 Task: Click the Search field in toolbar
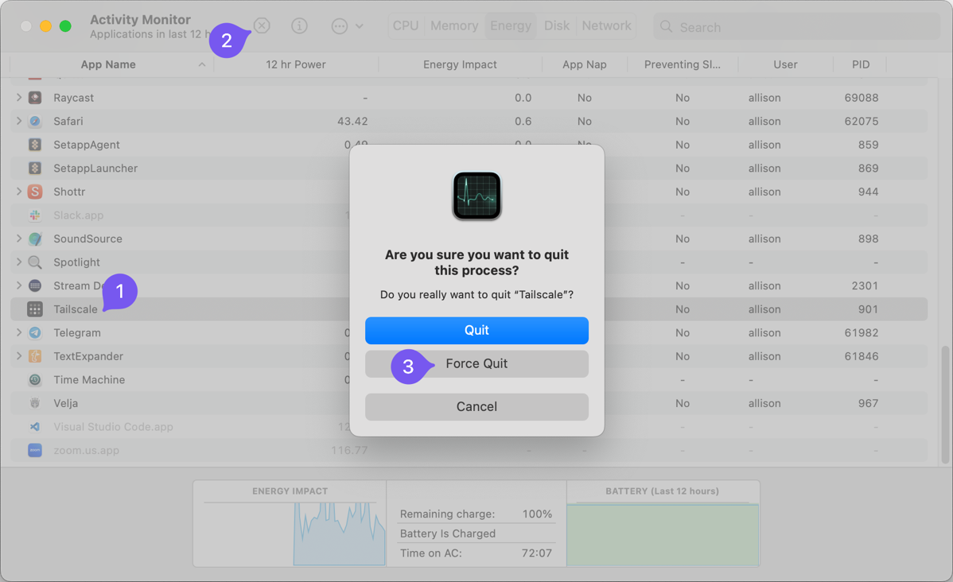click(795, 27)
